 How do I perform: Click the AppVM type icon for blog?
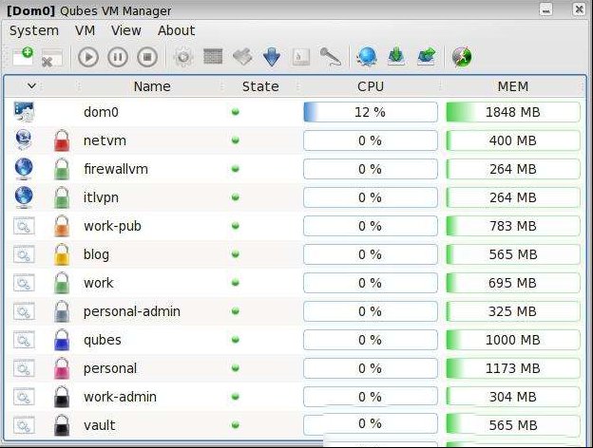click(24, 254)
